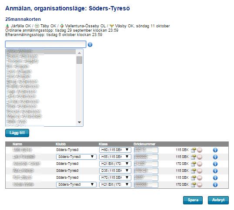234x210 pixels.
Task: Click the list scrollbar down arrow
Action: 80,122
